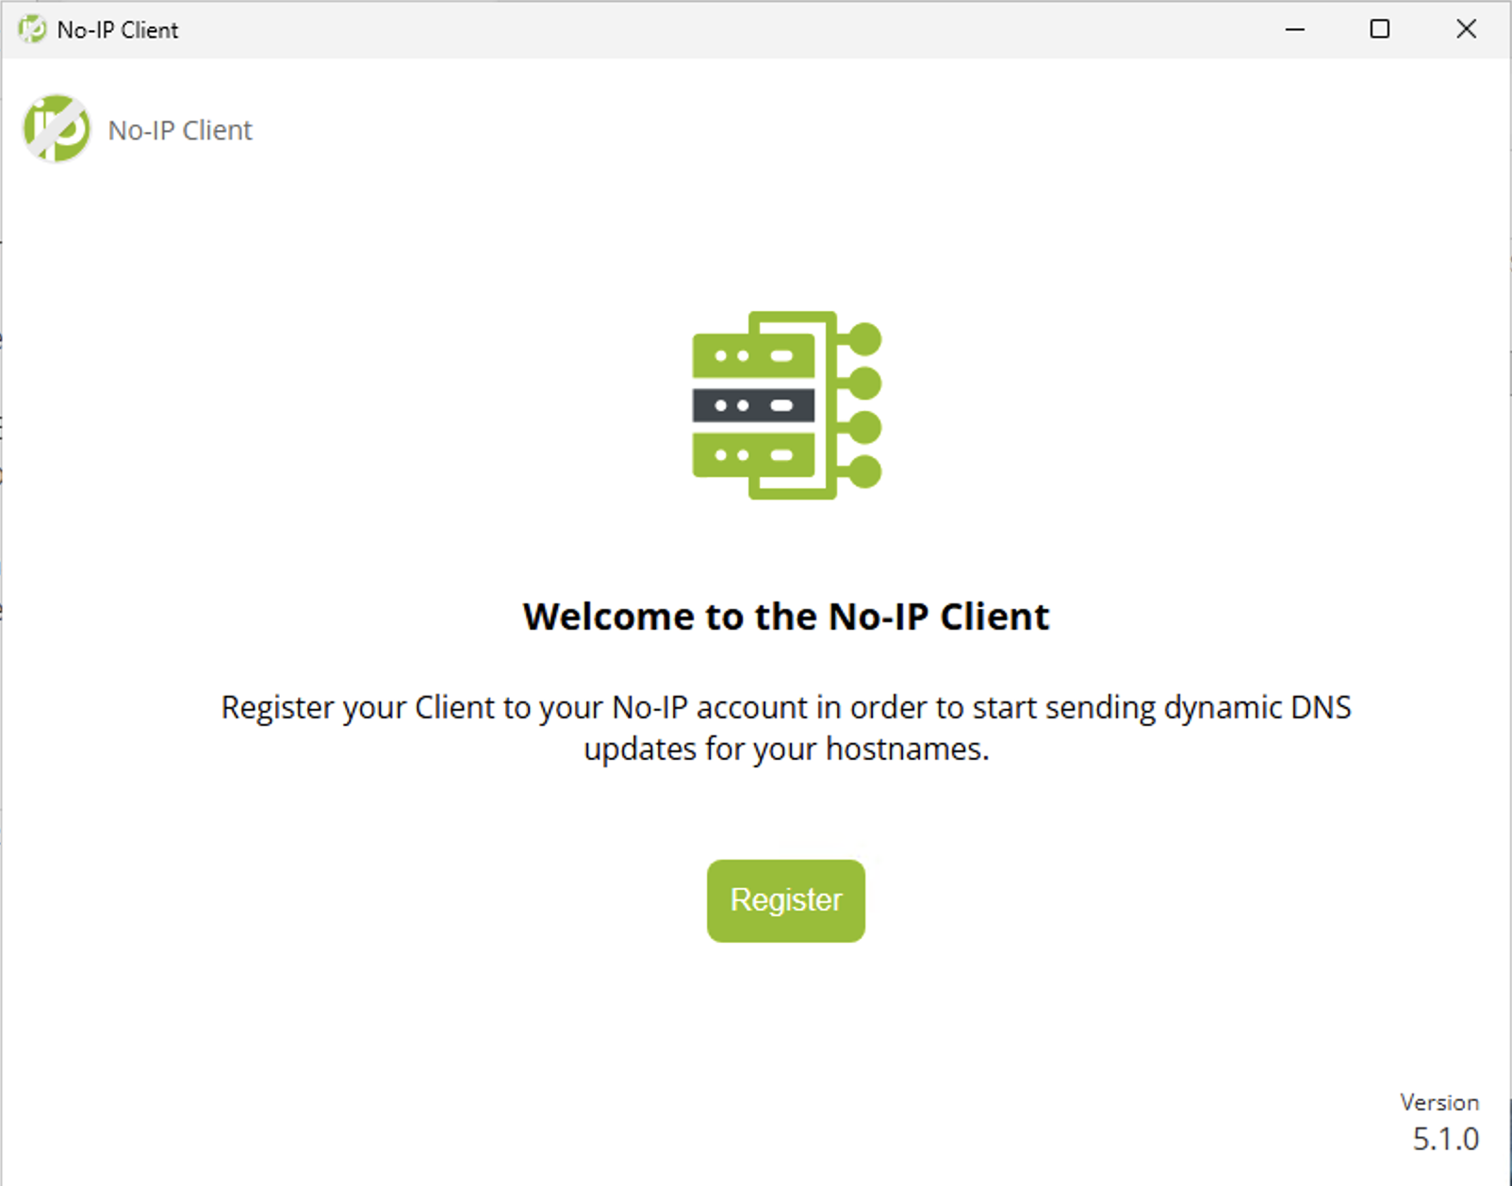The image size is (1512, 1186).
Task: Click the version number 5.1.0
Action: tap(1445, 1139)
